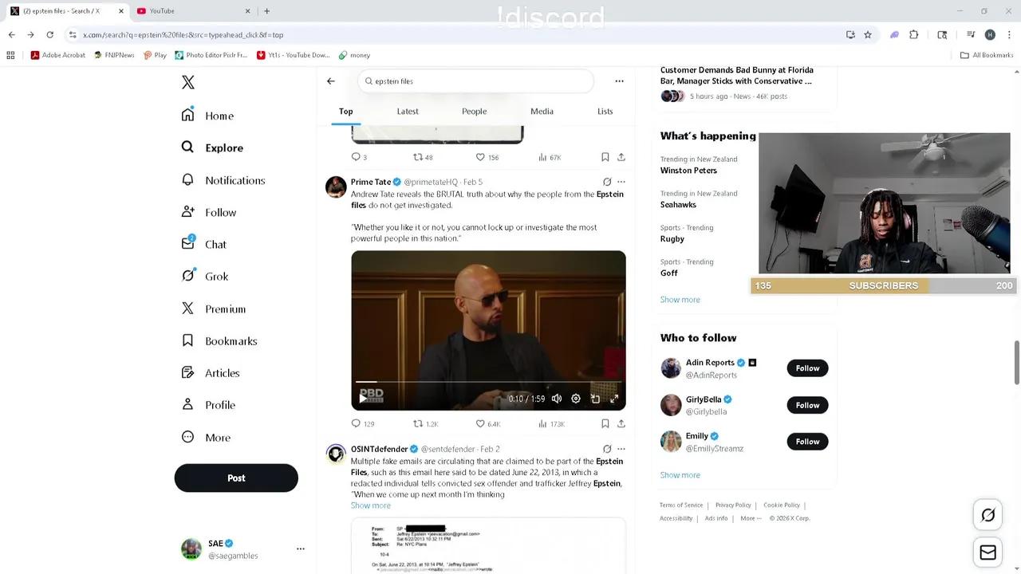Switch to the Media tab
This screenshot has width=1021, height=574.
542,112
